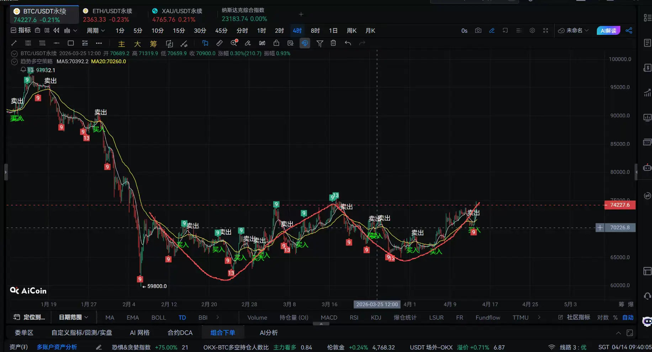652x352 pixels.
Task: Open the filter funnel tool
Action: click(320, 43)
